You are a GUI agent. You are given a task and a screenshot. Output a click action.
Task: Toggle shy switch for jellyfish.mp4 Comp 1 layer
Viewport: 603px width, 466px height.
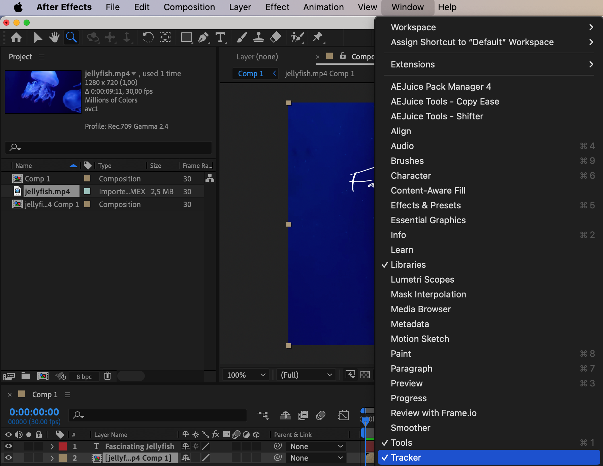click(x=186, y=458)
